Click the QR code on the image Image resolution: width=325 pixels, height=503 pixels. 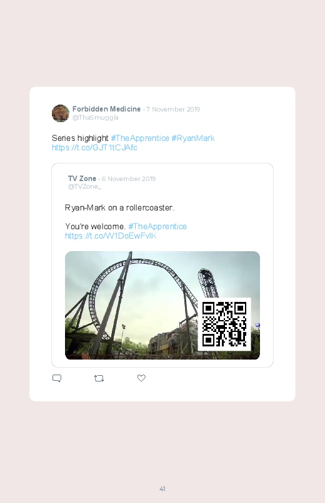224,324
